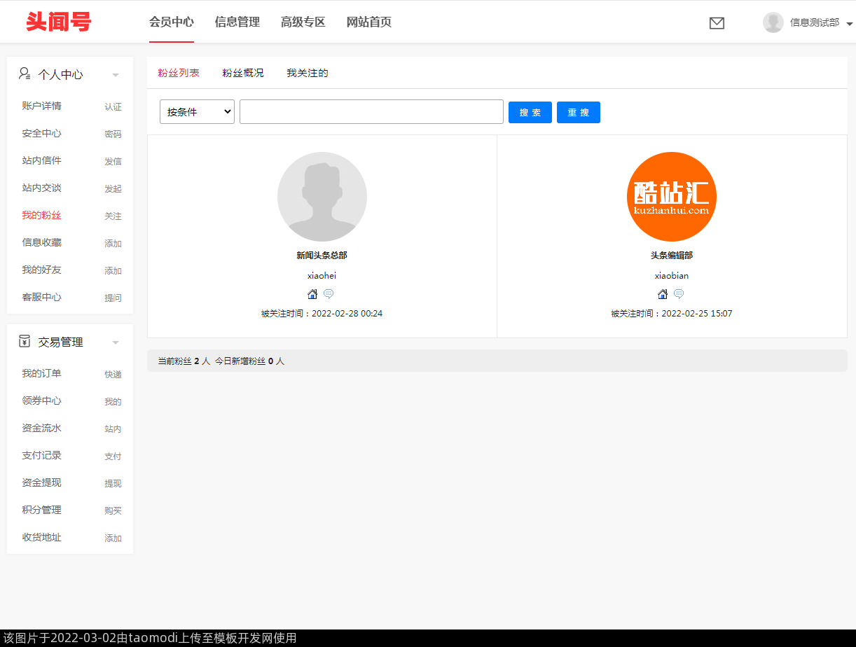
Task: Switch to the 粉丝概况 tab
Action: pyautogui.click(x=243, y=73)
